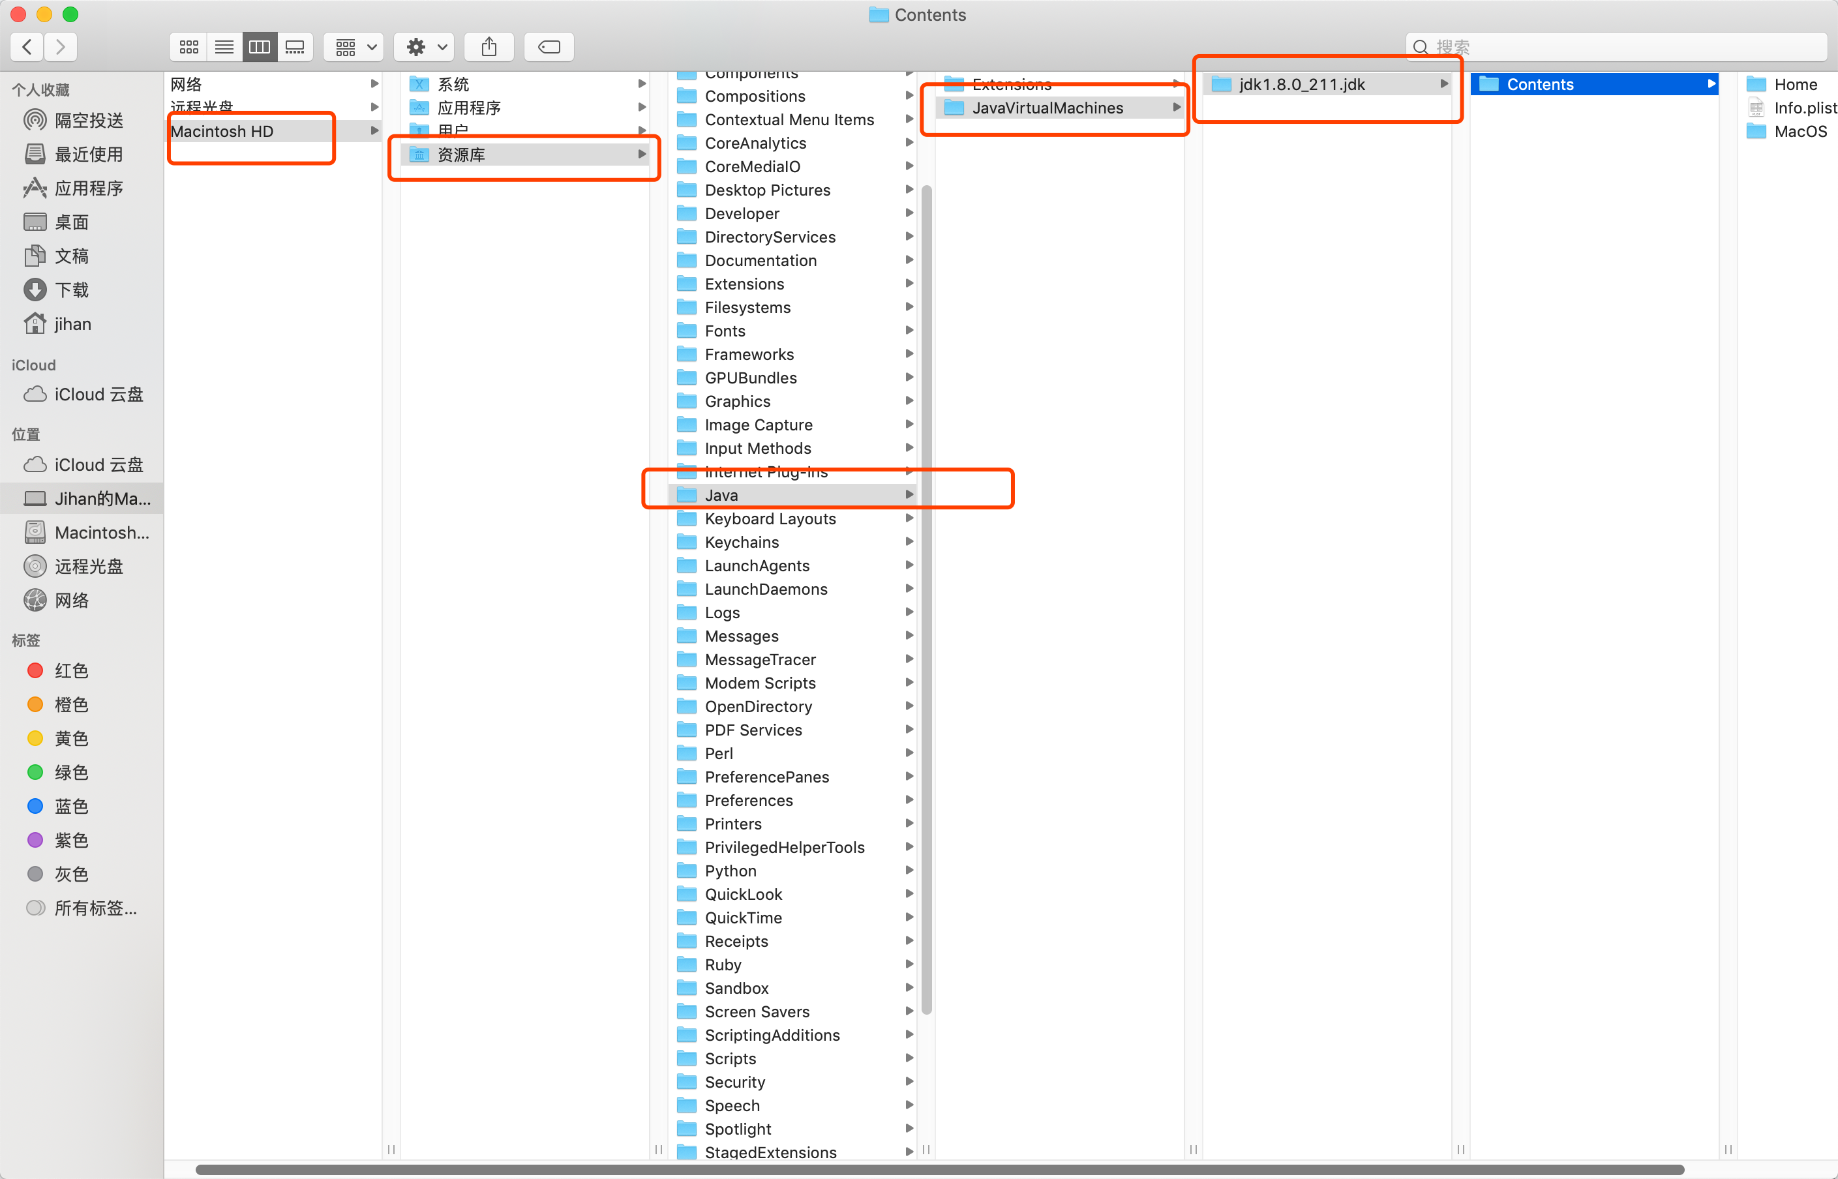The width and height of the screenshot is (1838, 1179).
Task: Switch to gallery view mode
Action: pyautogui.click(x=295, y=48)
